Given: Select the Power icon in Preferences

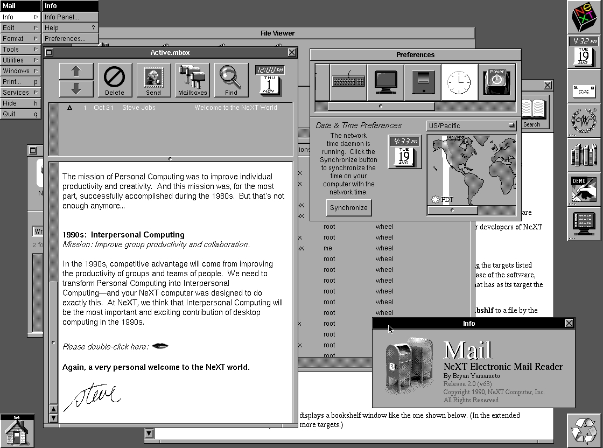Looking at the screenshot, I should click(x=496, y=82).
